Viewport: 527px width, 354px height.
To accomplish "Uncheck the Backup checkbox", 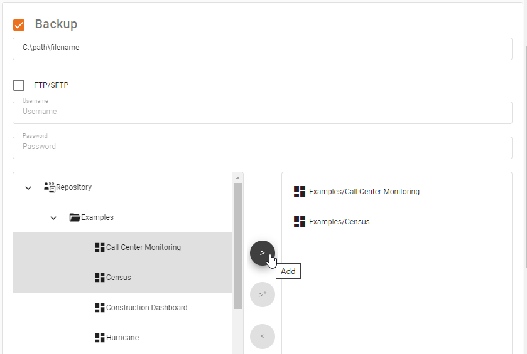I will click(x=19, y=25).
